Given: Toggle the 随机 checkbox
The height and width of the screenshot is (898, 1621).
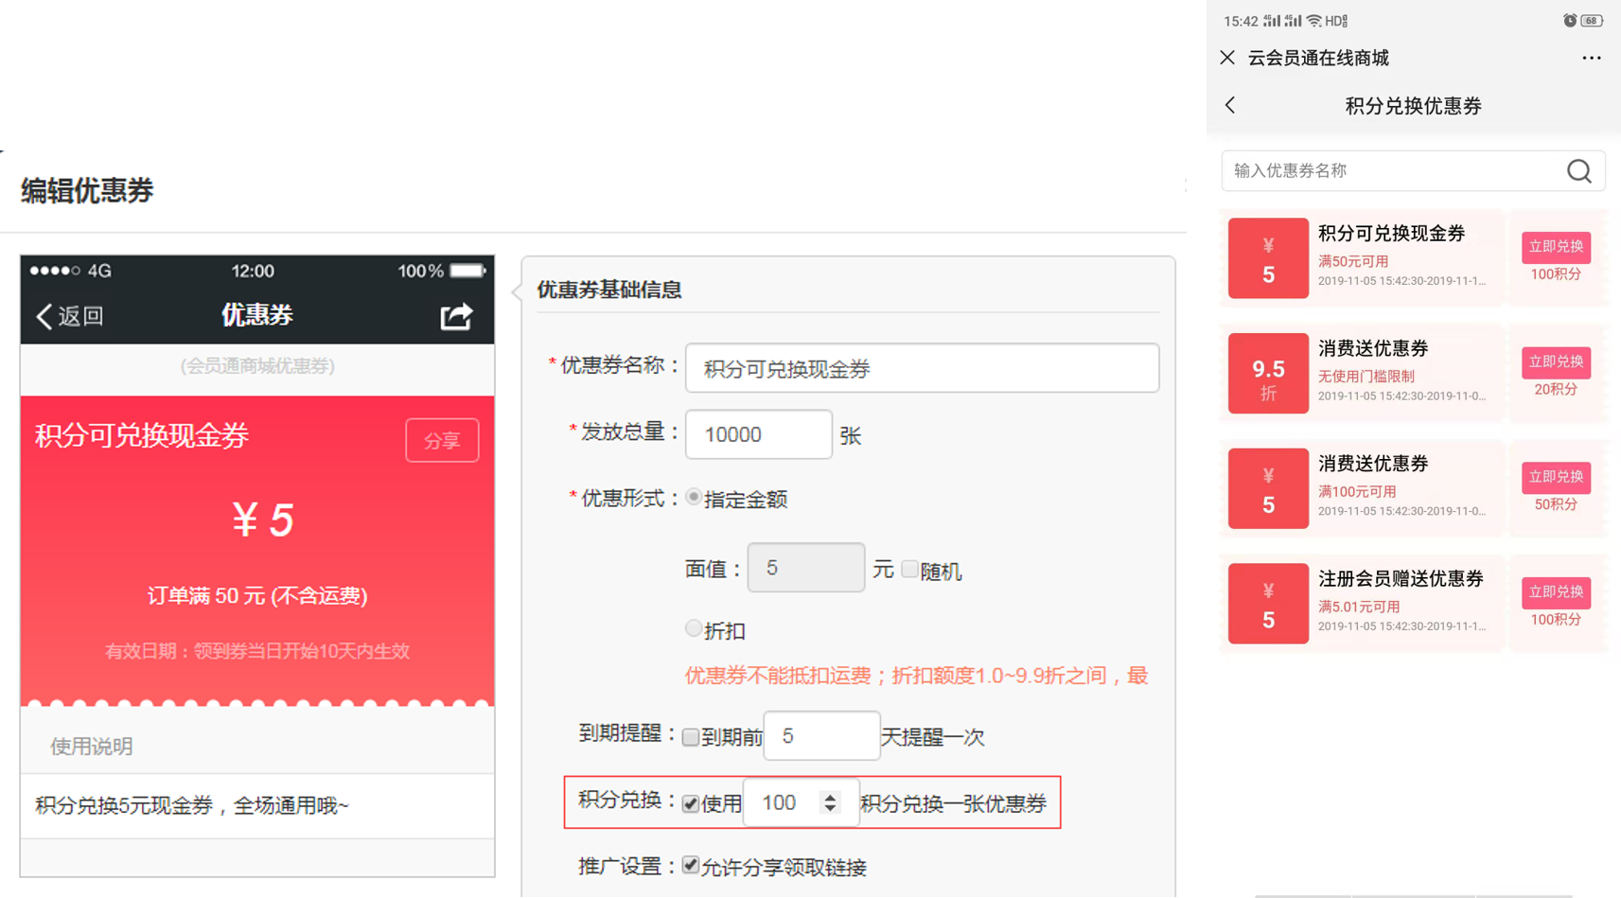Looking at the screenshot, I should point(909,570).
